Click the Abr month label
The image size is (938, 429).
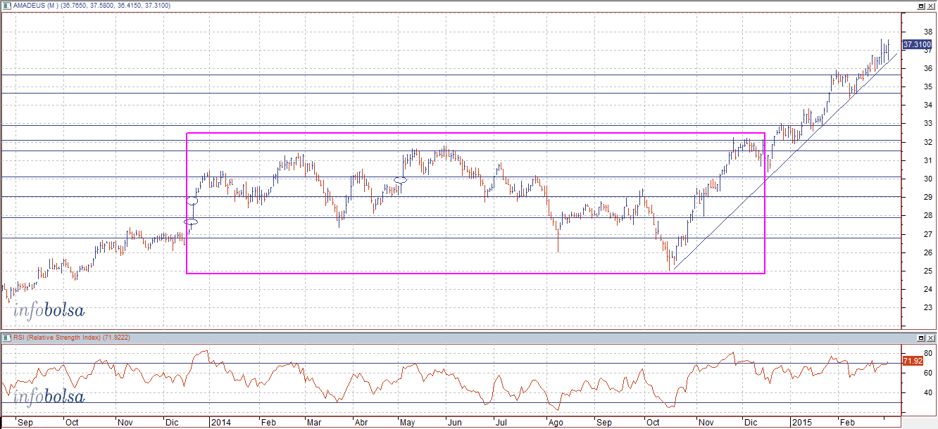[x=361, y=423]
